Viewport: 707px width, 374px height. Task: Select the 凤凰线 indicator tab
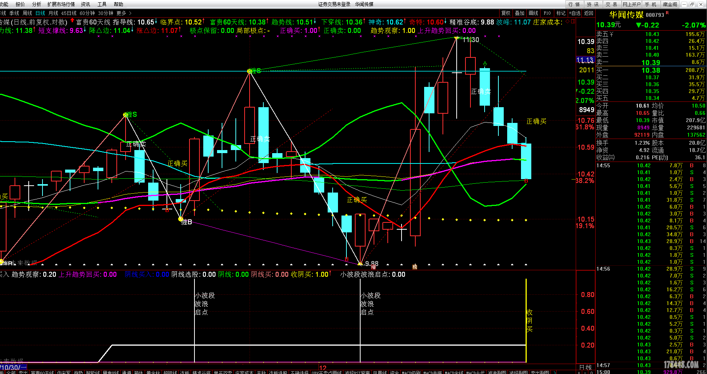380,372
